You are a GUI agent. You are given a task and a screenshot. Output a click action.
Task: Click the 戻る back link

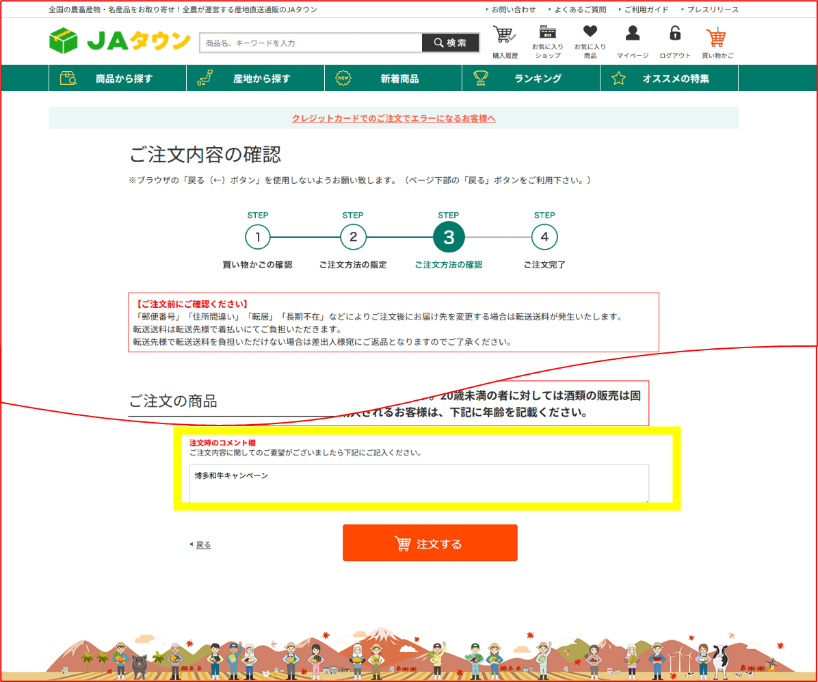click(203, 545)
